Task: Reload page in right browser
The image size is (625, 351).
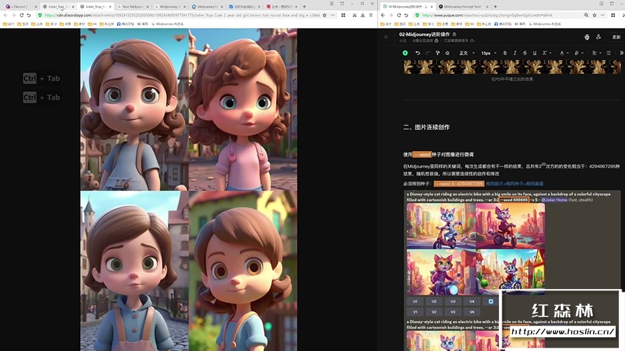Action: 399,15
